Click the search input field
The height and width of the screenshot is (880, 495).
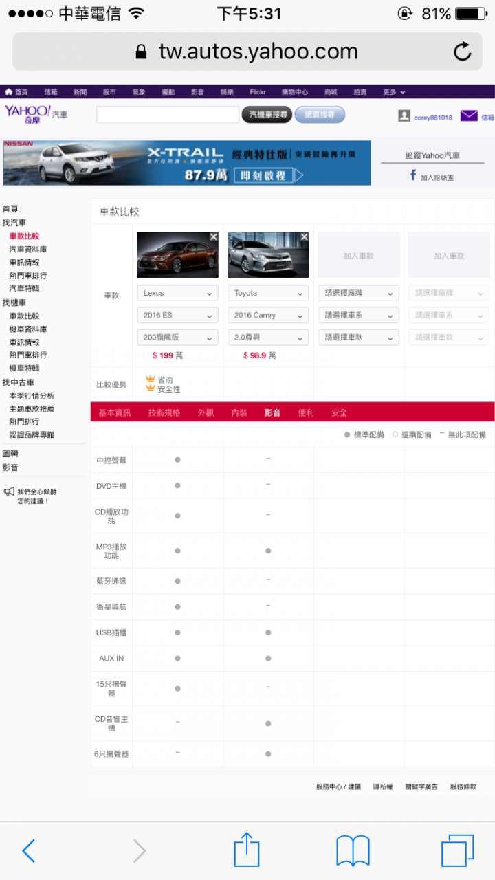[x=168, y=115]
